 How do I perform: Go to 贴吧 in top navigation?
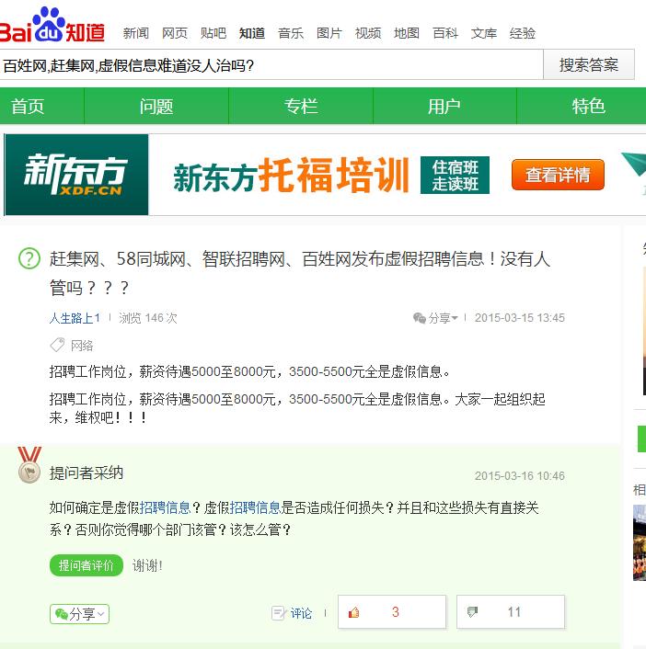click(x=213, y=33)
